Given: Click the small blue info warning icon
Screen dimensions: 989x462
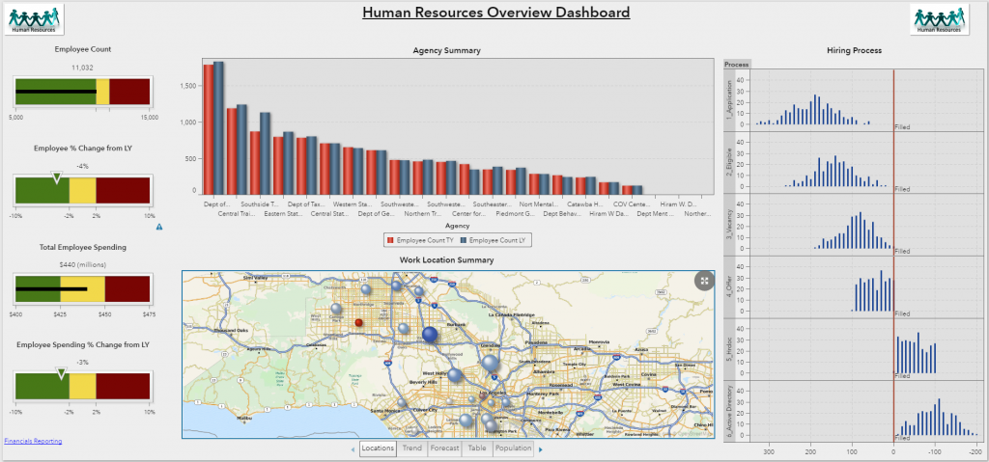Looking at the screenshot, I should coord(159,228).
